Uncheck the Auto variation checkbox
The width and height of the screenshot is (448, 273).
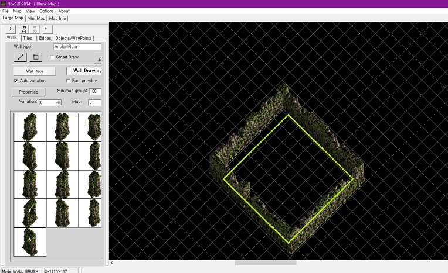[16, 81]
